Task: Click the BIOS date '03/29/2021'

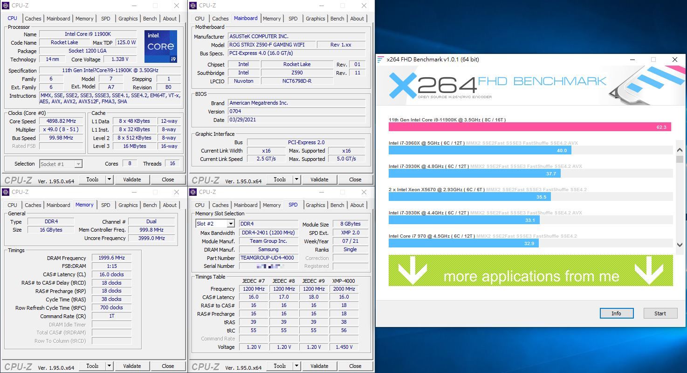Action: (297, 120)
